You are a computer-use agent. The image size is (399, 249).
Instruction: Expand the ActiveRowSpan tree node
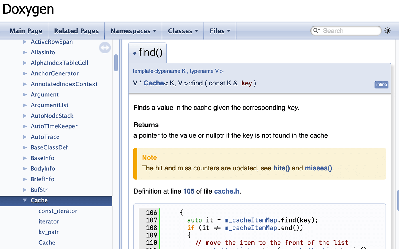point(25,42)
